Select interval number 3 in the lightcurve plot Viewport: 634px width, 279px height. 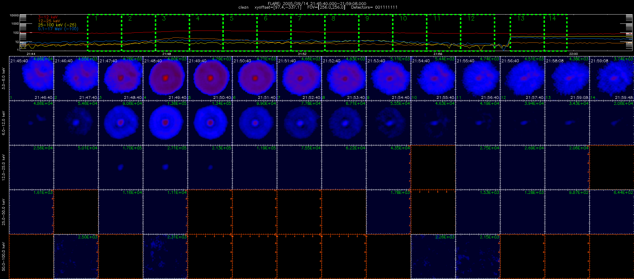coord(164,18)
